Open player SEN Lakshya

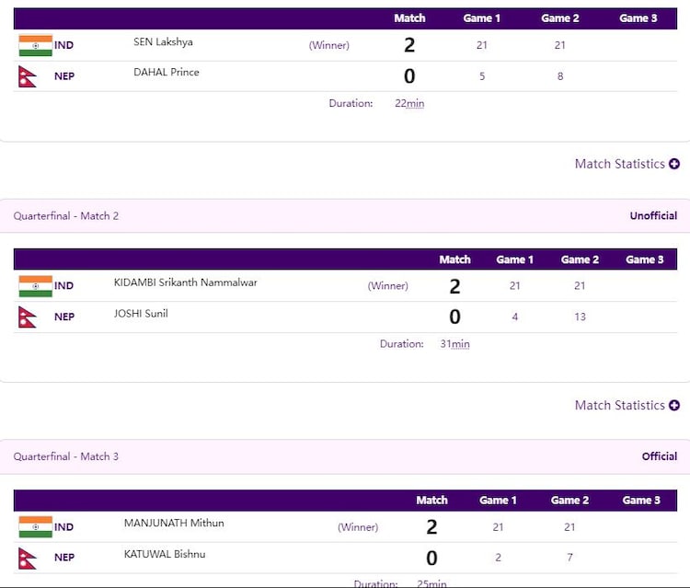163,42
